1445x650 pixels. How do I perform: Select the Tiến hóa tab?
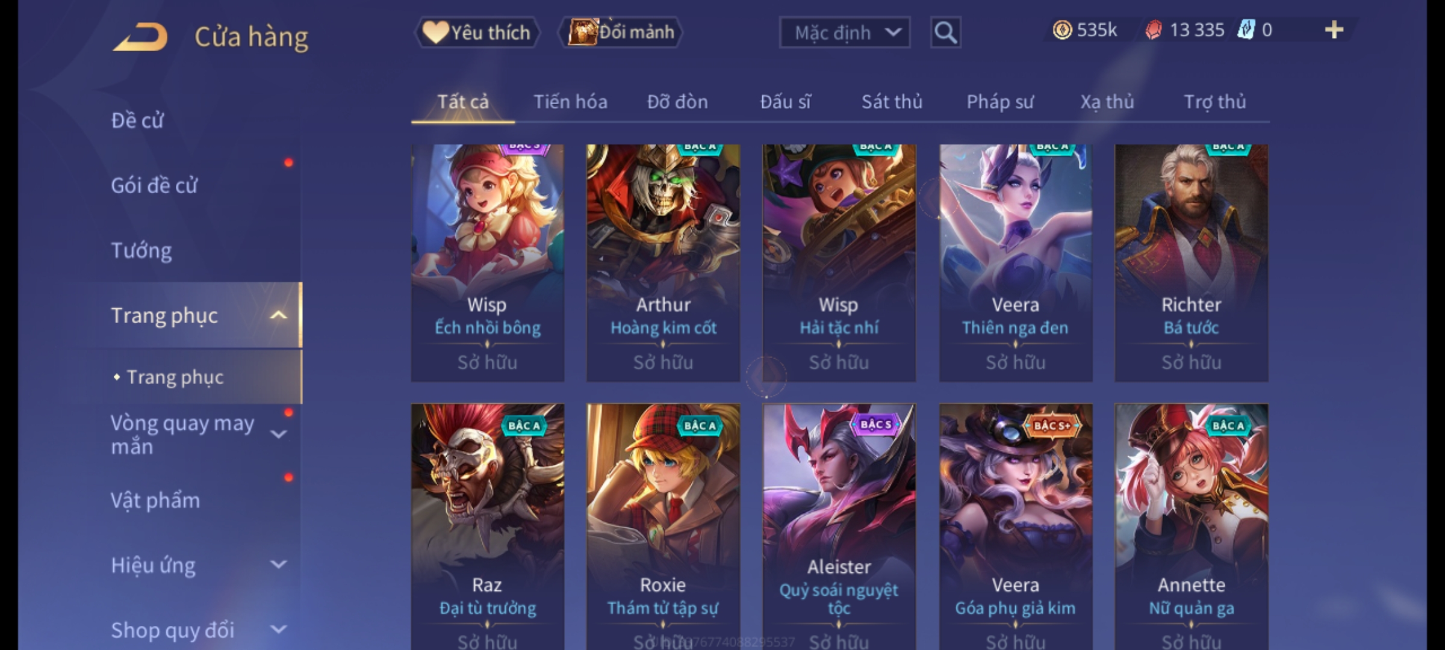point(570,102)
